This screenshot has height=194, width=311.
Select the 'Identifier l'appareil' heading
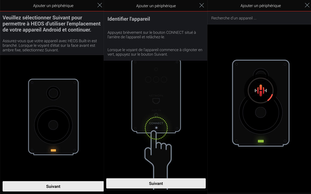(x=129, y=19)
